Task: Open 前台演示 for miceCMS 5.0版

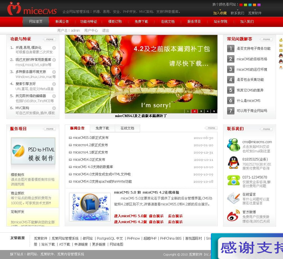Action: pyautogui.click(x=156, y=216)
